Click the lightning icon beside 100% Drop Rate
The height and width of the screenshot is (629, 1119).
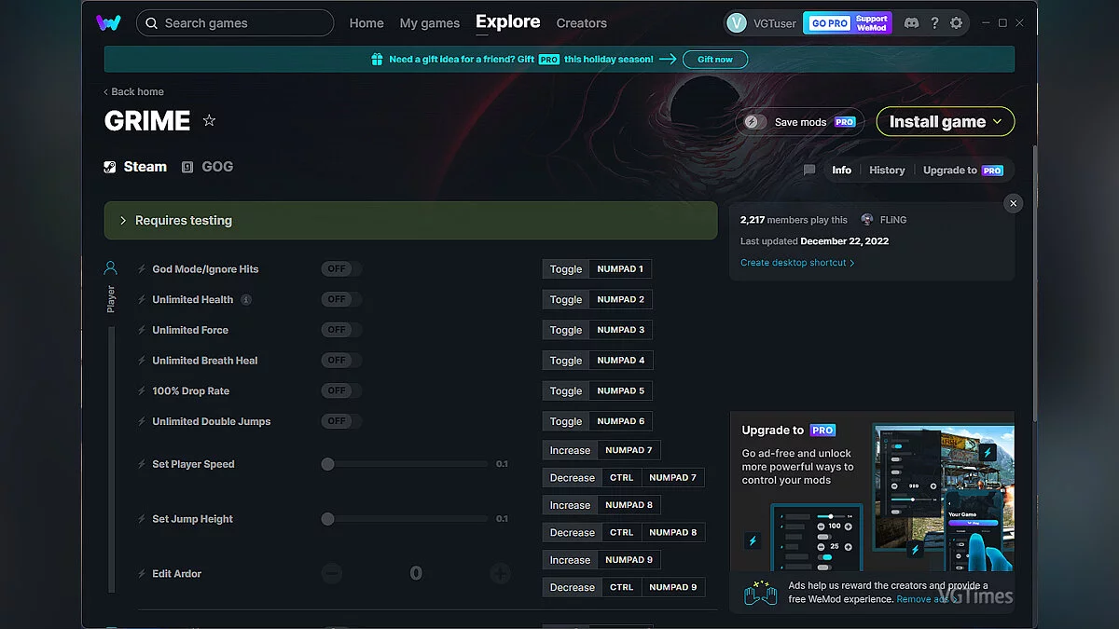click(143, 391)
